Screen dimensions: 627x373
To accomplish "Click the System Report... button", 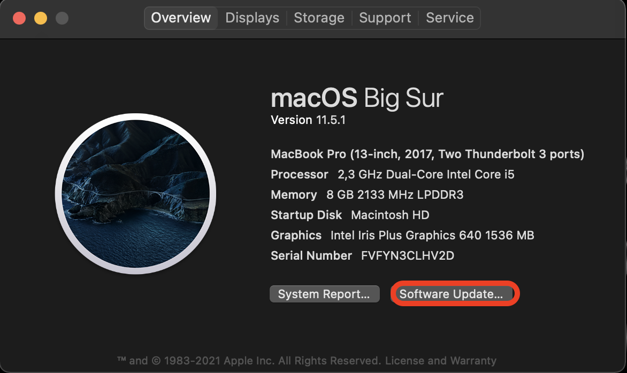I will (324, 294).
